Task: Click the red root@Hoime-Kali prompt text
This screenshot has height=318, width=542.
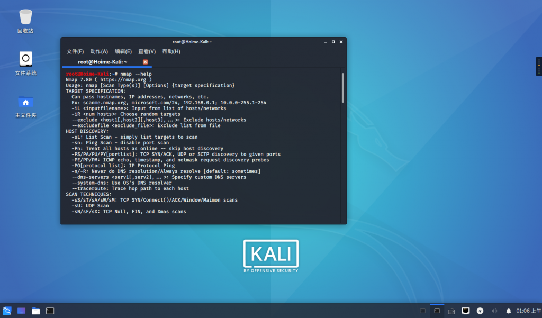Action: (87, 74)
